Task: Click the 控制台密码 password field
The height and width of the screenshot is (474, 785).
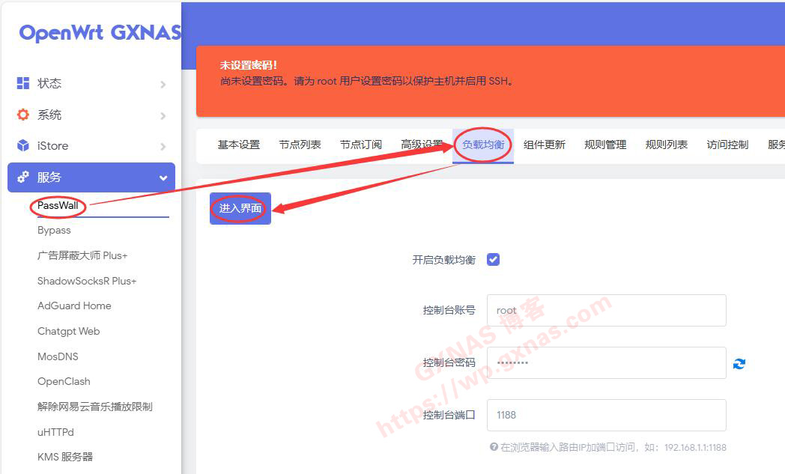Action: (606, 362)
